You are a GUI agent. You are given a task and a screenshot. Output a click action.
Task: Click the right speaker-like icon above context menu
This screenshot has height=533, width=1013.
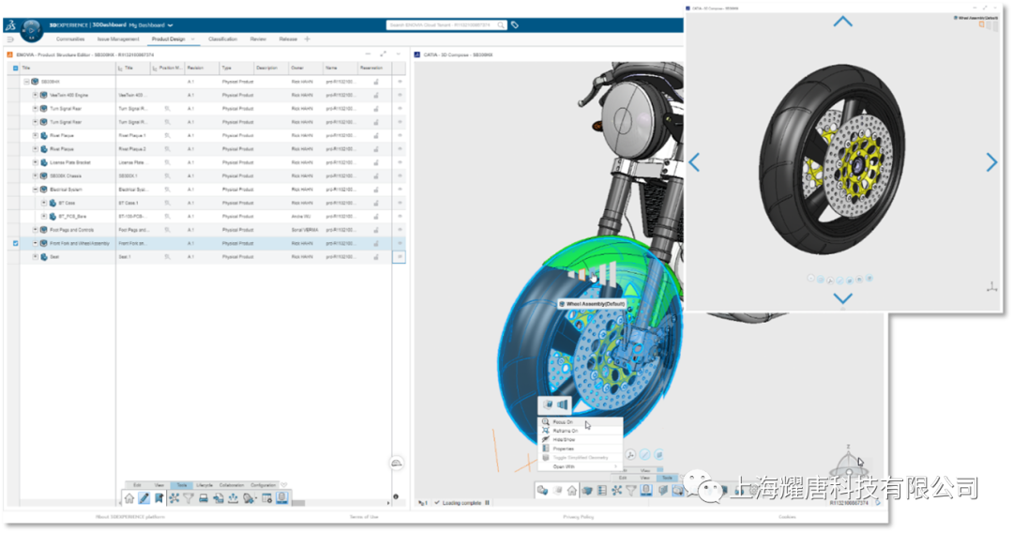pyautogui.click(x=563, y=404)
